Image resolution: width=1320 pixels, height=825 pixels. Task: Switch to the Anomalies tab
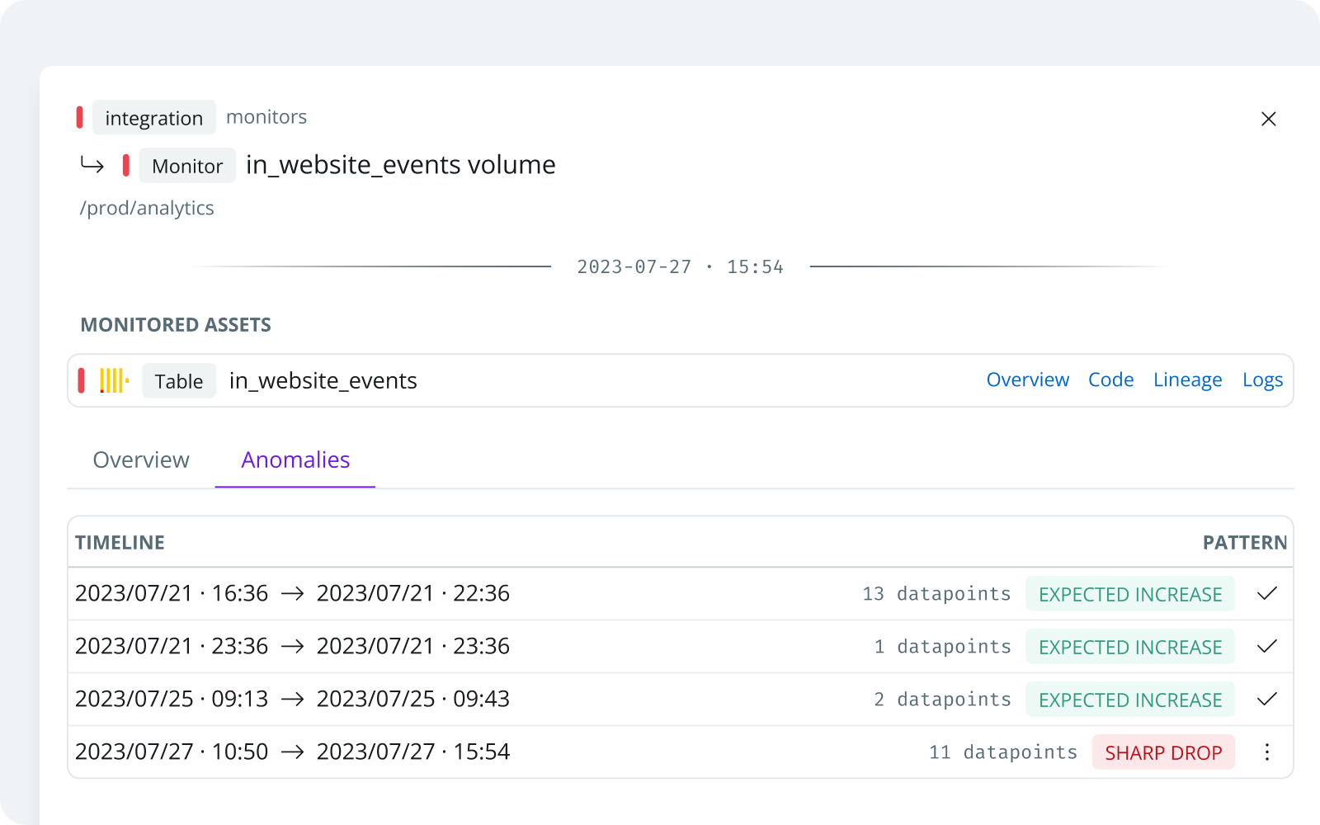295,460
